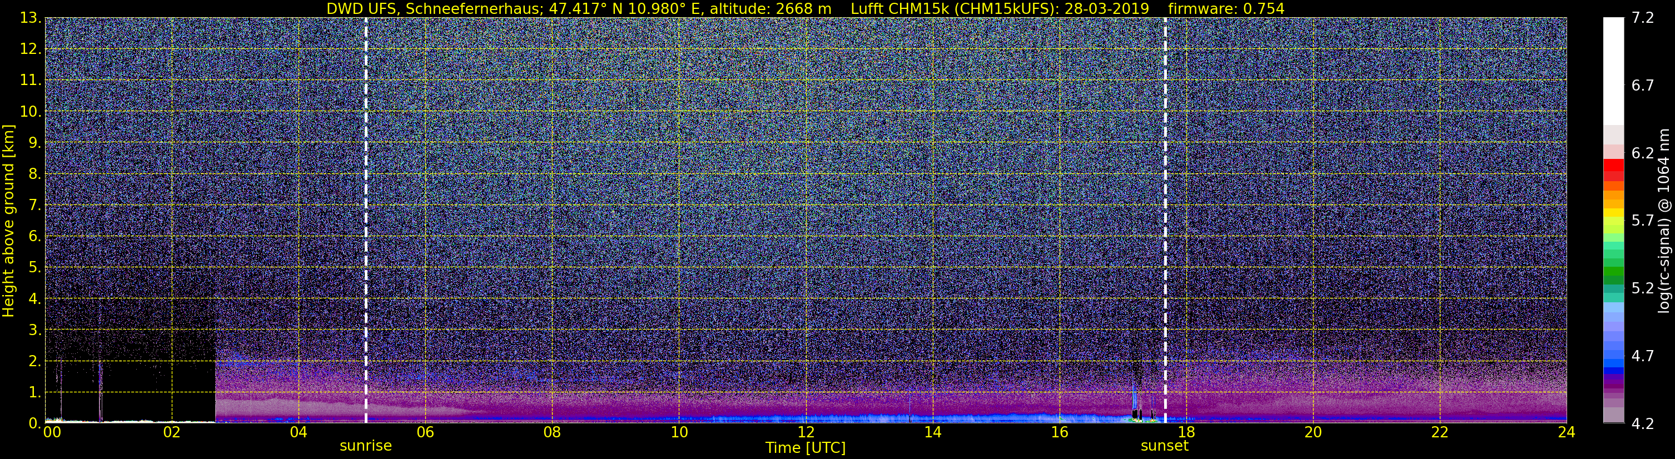Click the time tick label '02'
The image size is (1675, 459).
(172, 432)
